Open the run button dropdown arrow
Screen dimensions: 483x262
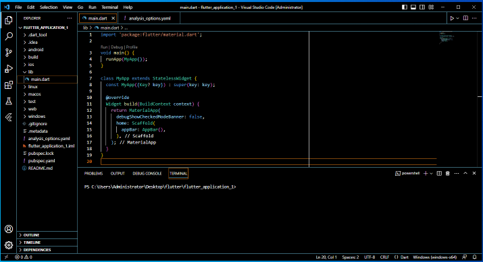tap(458, 18)
